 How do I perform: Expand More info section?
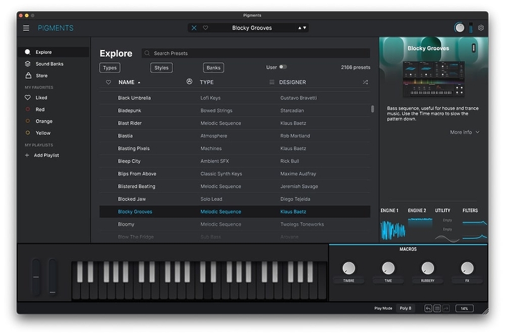[465, 132]
